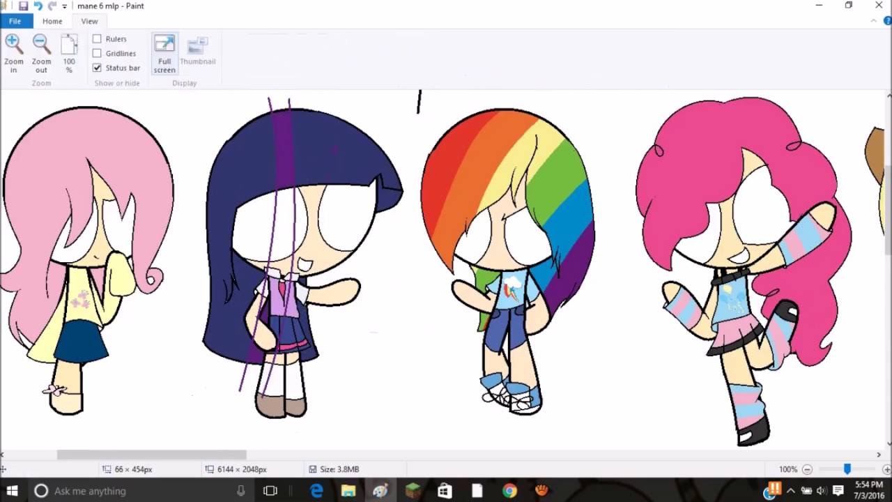
Task: Click the Paint icon in the taskbar
Action: click(380, 491)
